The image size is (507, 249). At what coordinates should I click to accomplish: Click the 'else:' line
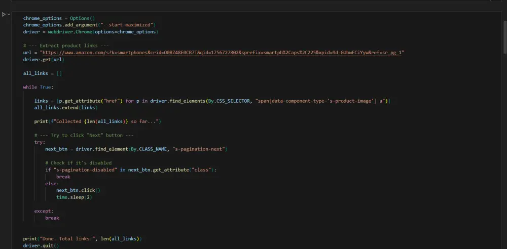52,184
